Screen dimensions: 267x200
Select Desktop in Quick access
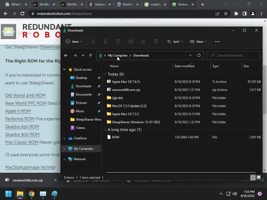pyautogui.click(x=81, y=78)
